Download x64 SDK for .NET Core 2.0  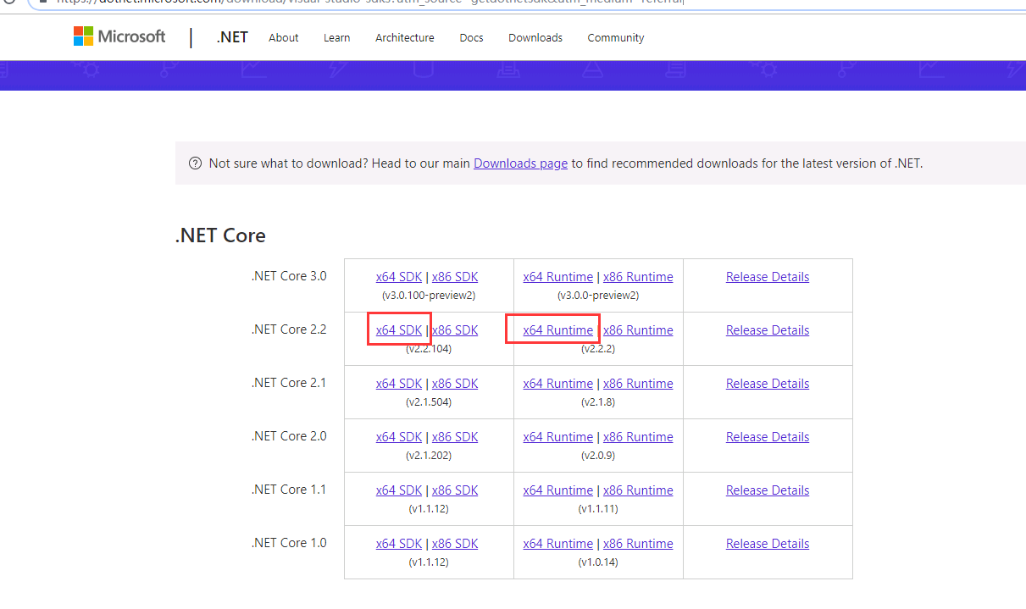pos(399,437)
